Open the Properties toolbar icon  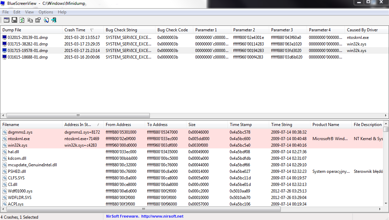38,20
